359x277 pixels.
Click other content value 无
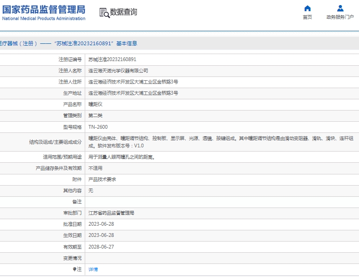coord(91,191)
